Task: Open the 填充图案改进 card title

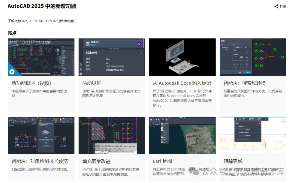Action: [96, 161]
